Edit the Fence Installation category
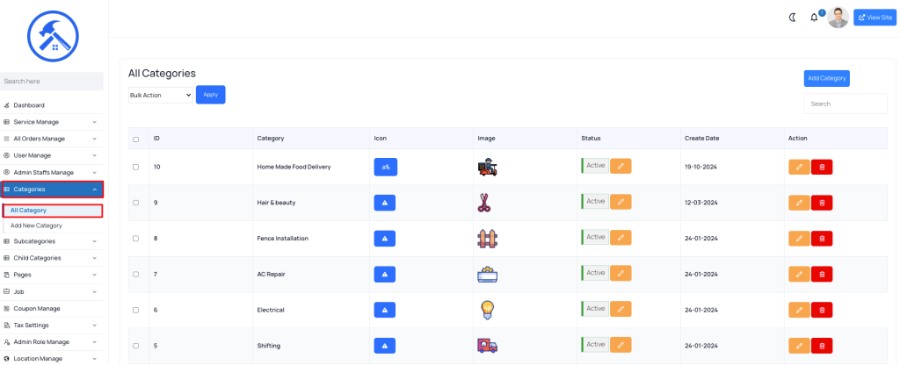 800,239
